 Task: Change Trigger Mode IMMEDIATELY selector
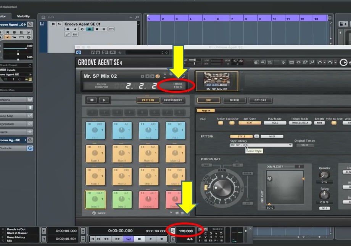[x=300, y=123]
